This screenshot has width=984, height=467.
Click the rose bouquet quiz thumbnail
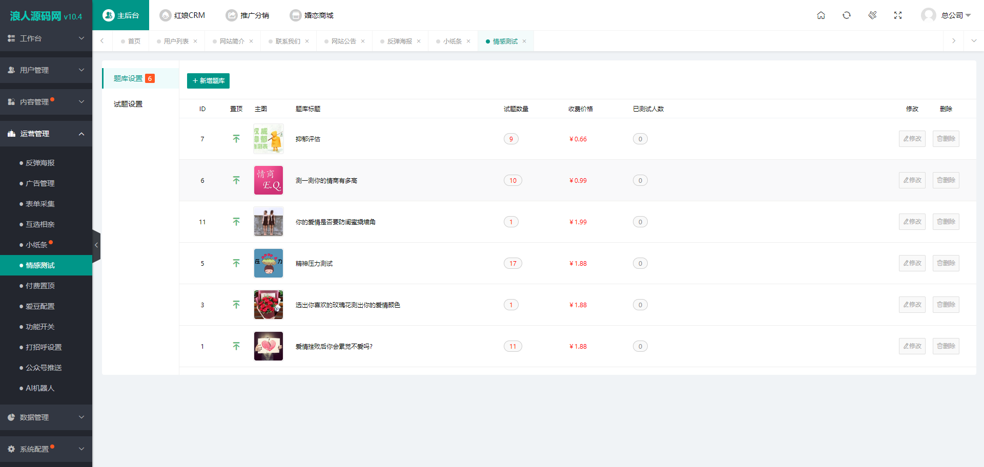(x=269, y=305)
